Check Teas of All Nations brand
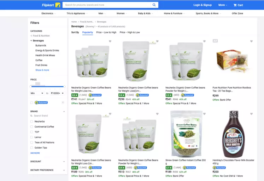Image resolution: width=264 pixels, height=181 pixels. pos(31,142)
